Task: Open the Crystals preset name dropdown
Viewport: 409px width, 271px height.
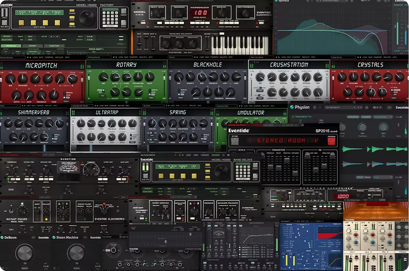Action: pos(343,57)
